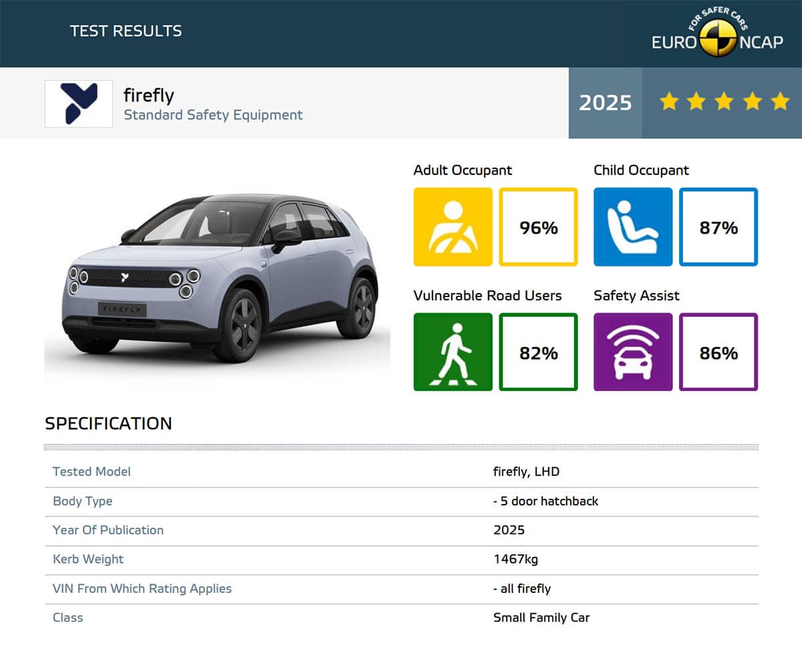Click the VIN From Which Rating Applies link
Image resolution: width=802 pixels, height=645 pixels.
click(x=142, y=589)
